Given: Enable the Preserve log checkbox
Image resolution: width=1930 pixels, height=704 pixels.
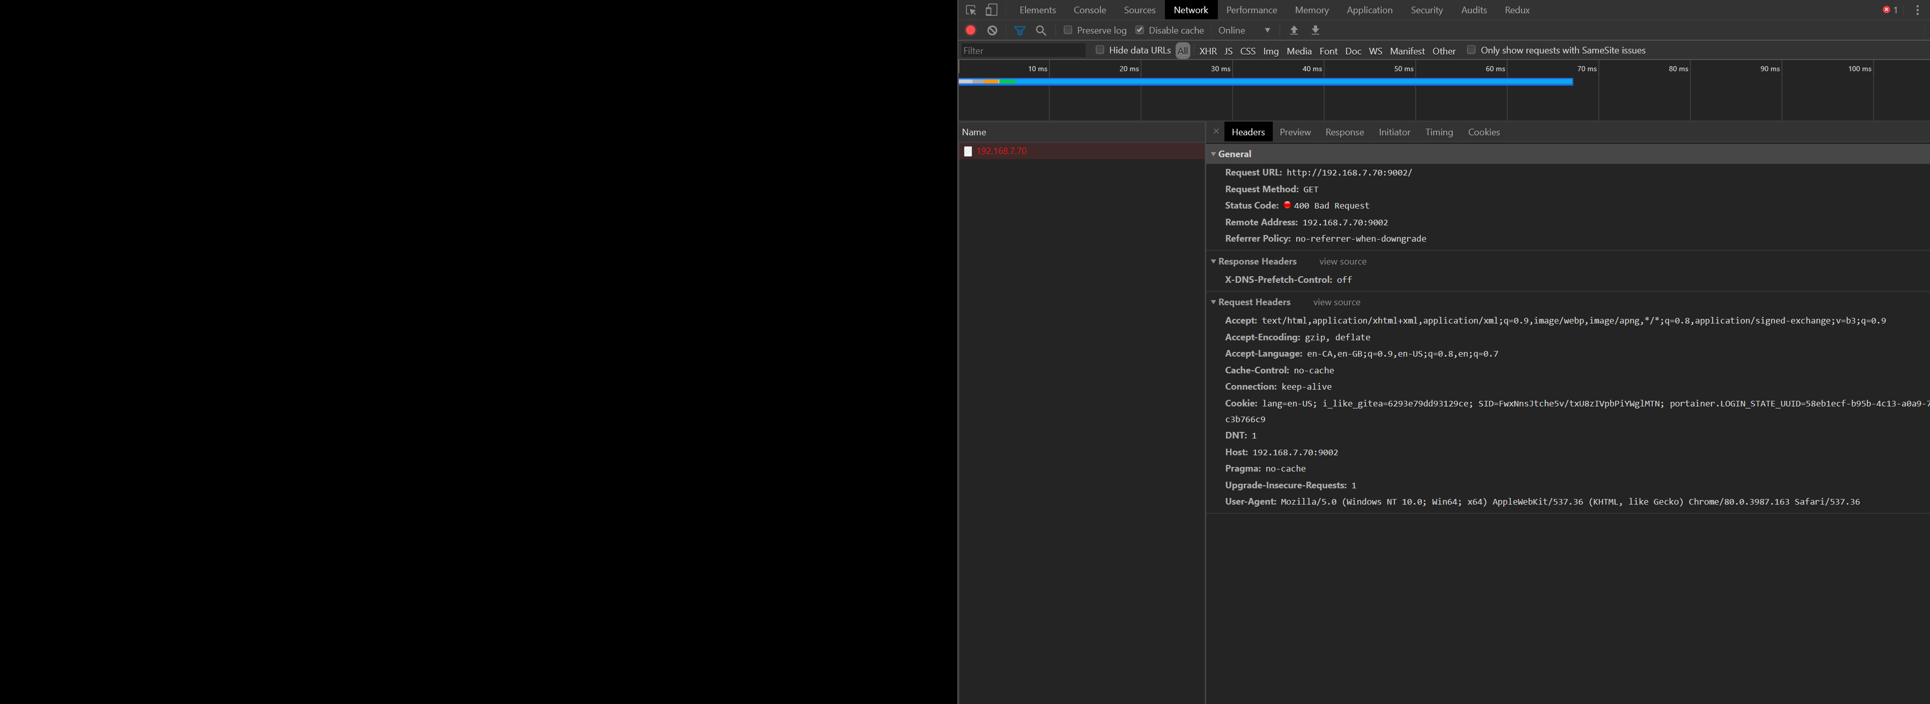Looking at the screenshot, I should click(1068, 30).
